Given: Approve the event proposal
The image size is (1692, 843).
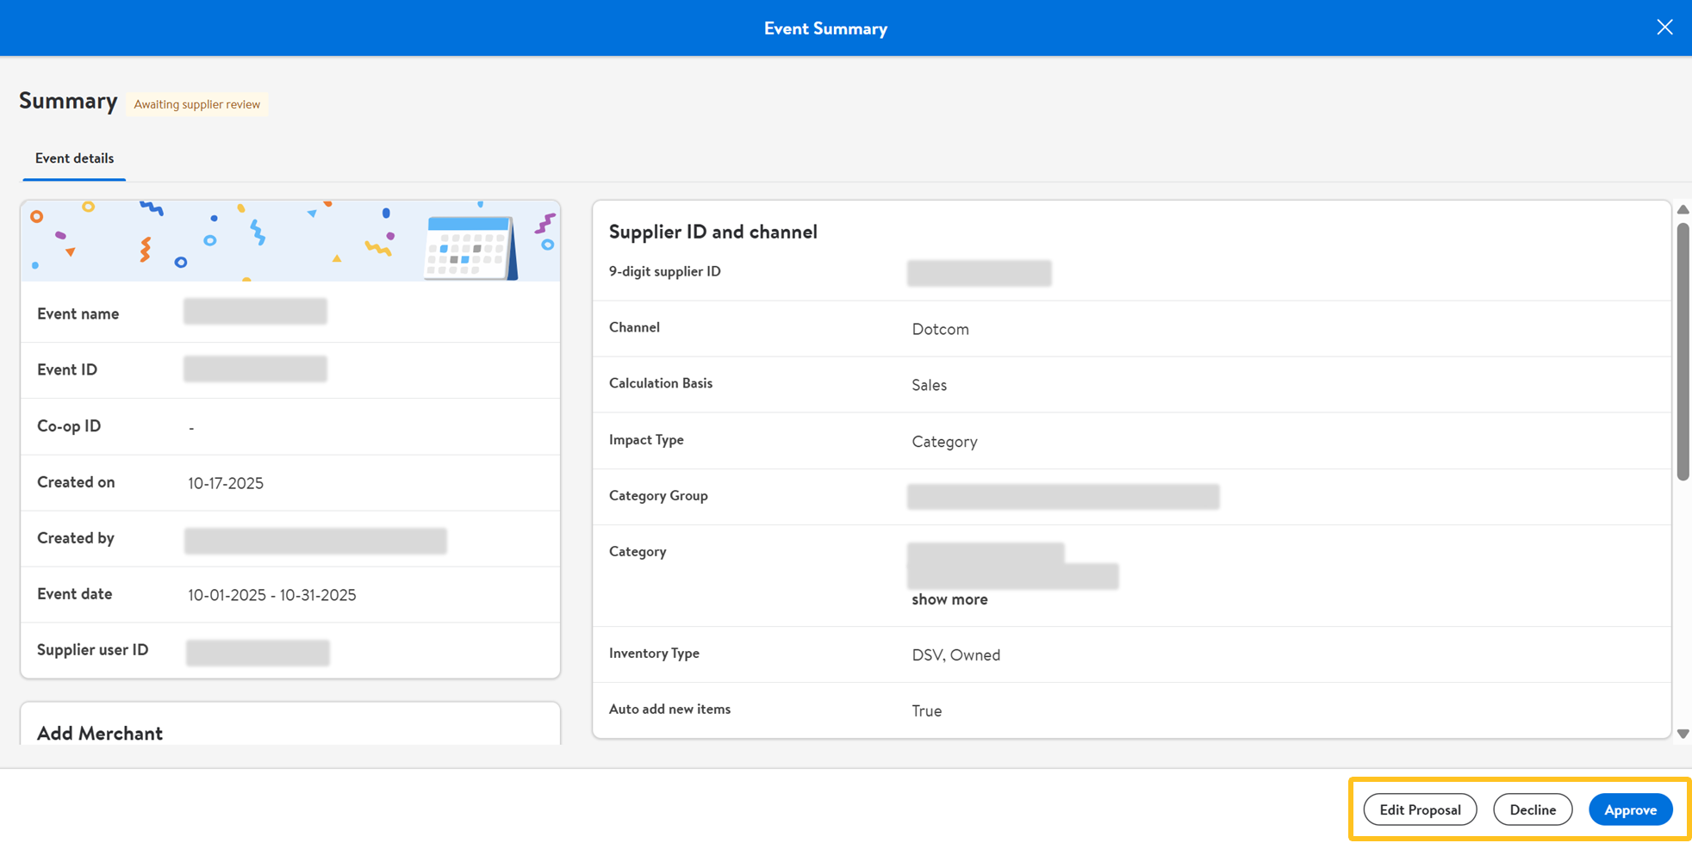Looking at the screenshot, I should [1630, 809].
